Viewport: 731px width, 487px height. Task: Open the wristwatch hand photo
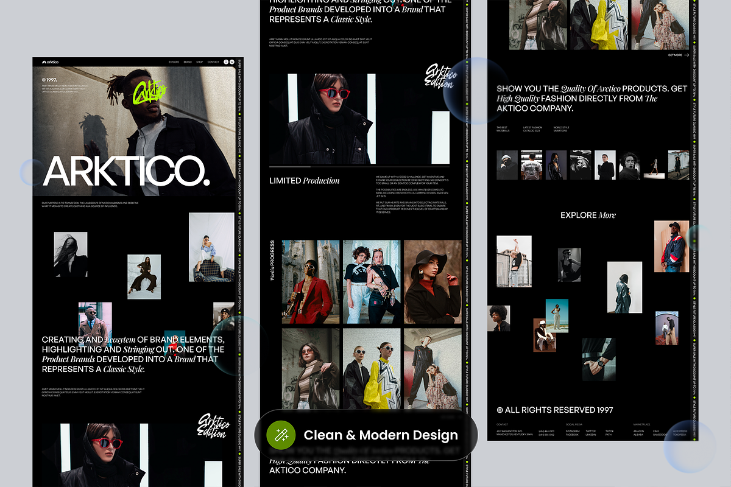click(x=599, y=360)
